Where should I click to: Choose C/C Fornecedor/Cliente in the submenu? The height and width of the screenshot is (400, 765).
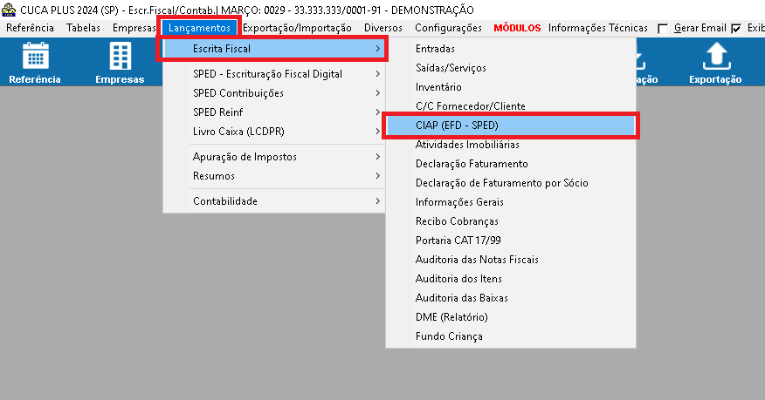(x=511, y=106)
